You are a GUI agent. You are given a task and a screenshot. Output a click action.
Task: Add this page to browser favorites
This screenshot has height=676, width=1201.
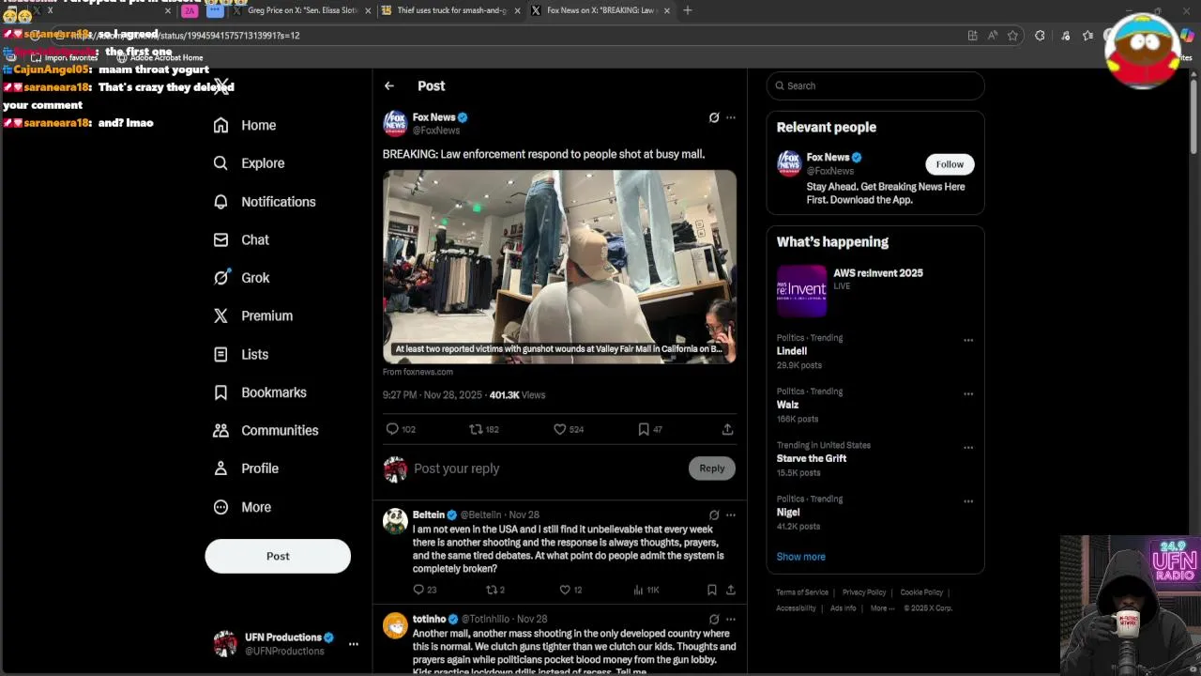click(x=1012, y=36)
